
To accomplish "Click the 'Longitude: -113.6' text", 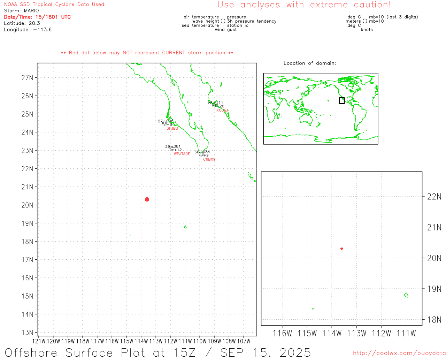I will [28, 29].
